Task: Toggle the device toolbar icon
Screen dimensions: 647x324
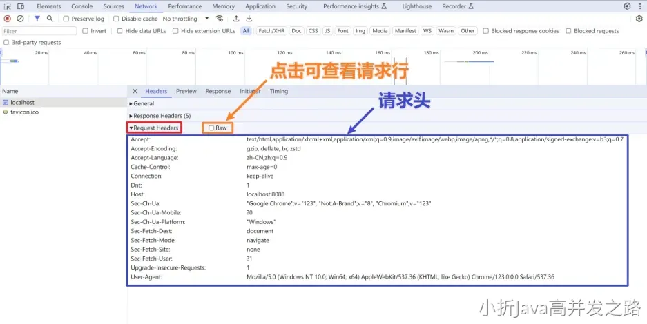Action: 21,6
